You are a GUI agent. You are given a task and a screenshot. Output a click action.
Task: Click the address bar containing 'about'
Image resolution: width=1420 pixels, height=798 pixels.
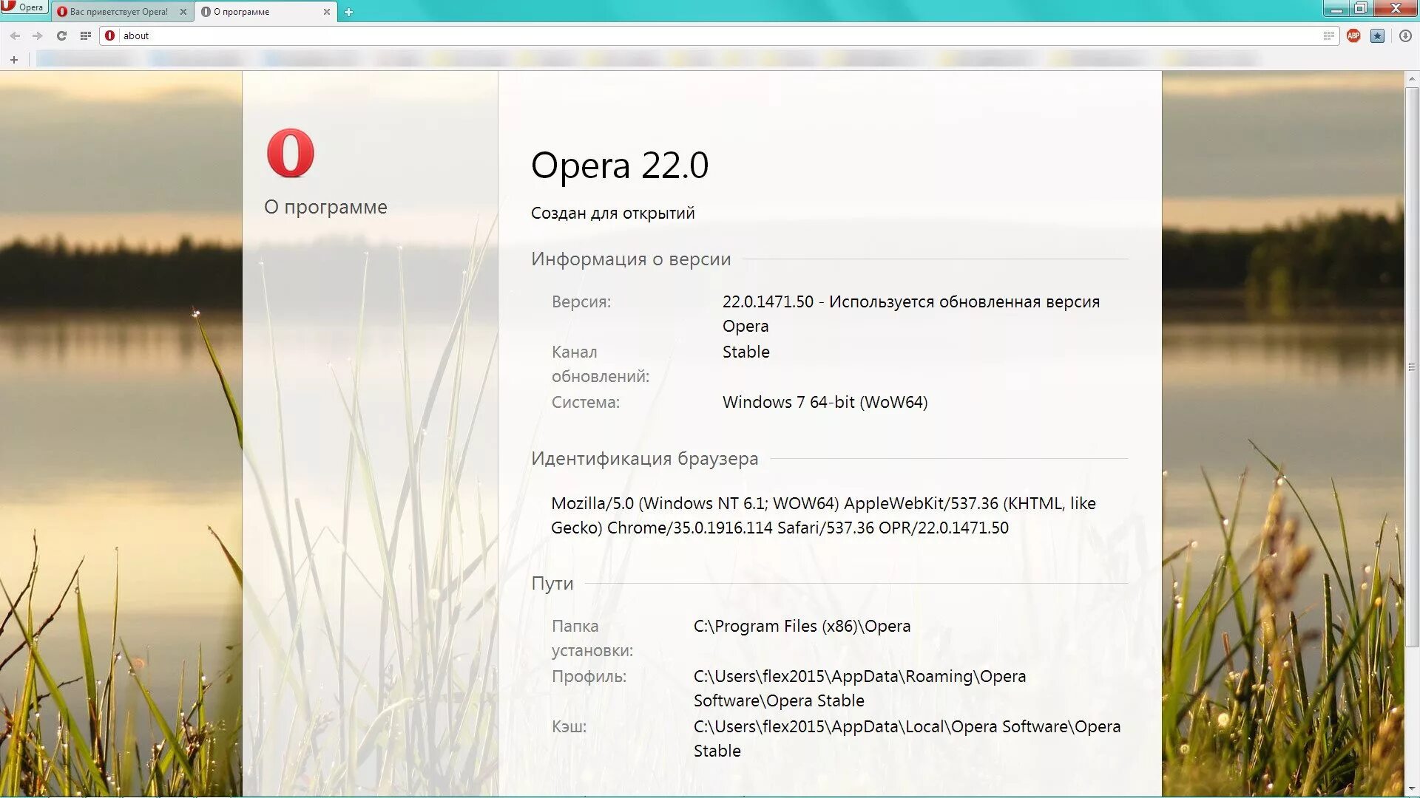click(x=666, y=35)
